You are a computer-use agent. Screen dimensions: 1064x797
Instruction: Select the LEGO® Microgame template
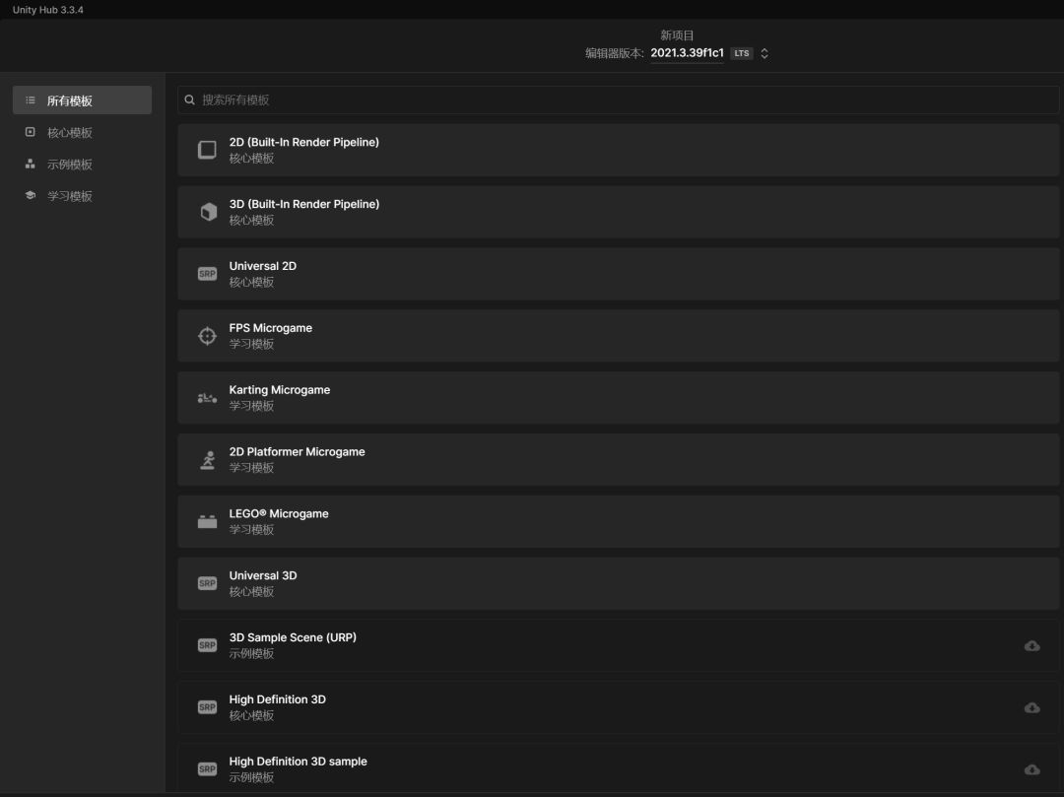[x=618, y=521]
